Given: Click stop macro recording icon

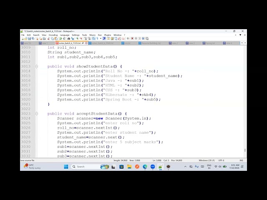Looking at the screenshot, I should [x=136, y=39].
